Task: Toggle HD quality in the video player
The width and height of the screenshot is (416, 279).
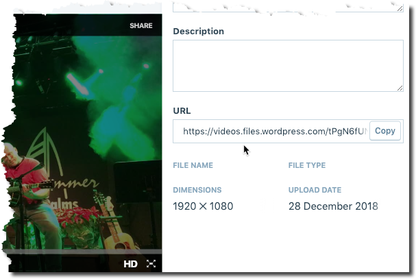Action: tap(130, 264)
